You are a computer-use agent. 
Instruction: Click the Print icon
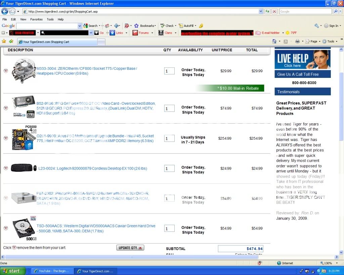(297, 41)
